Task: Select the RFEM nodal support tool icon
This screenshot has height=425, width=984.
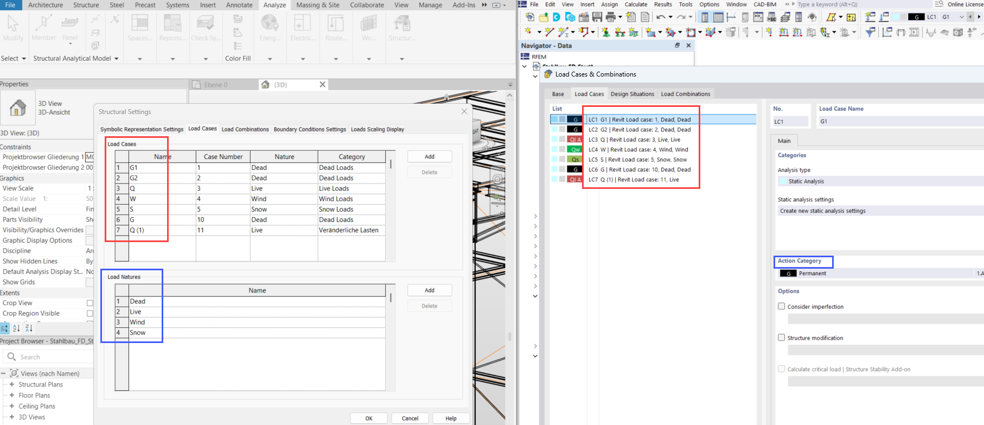Action: 606,32
